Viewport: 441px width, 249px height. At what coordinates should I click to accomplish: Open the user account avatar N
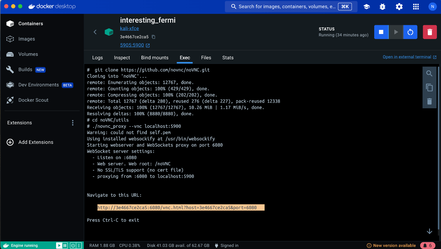(x=432, y=7)
